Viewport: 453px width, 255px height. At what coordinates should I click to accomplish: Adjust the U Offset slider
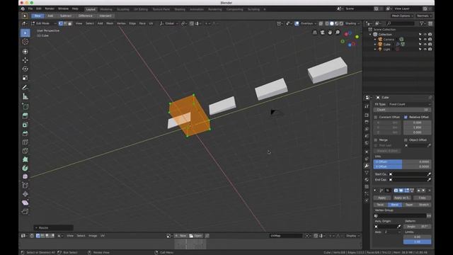coord(402,162)
